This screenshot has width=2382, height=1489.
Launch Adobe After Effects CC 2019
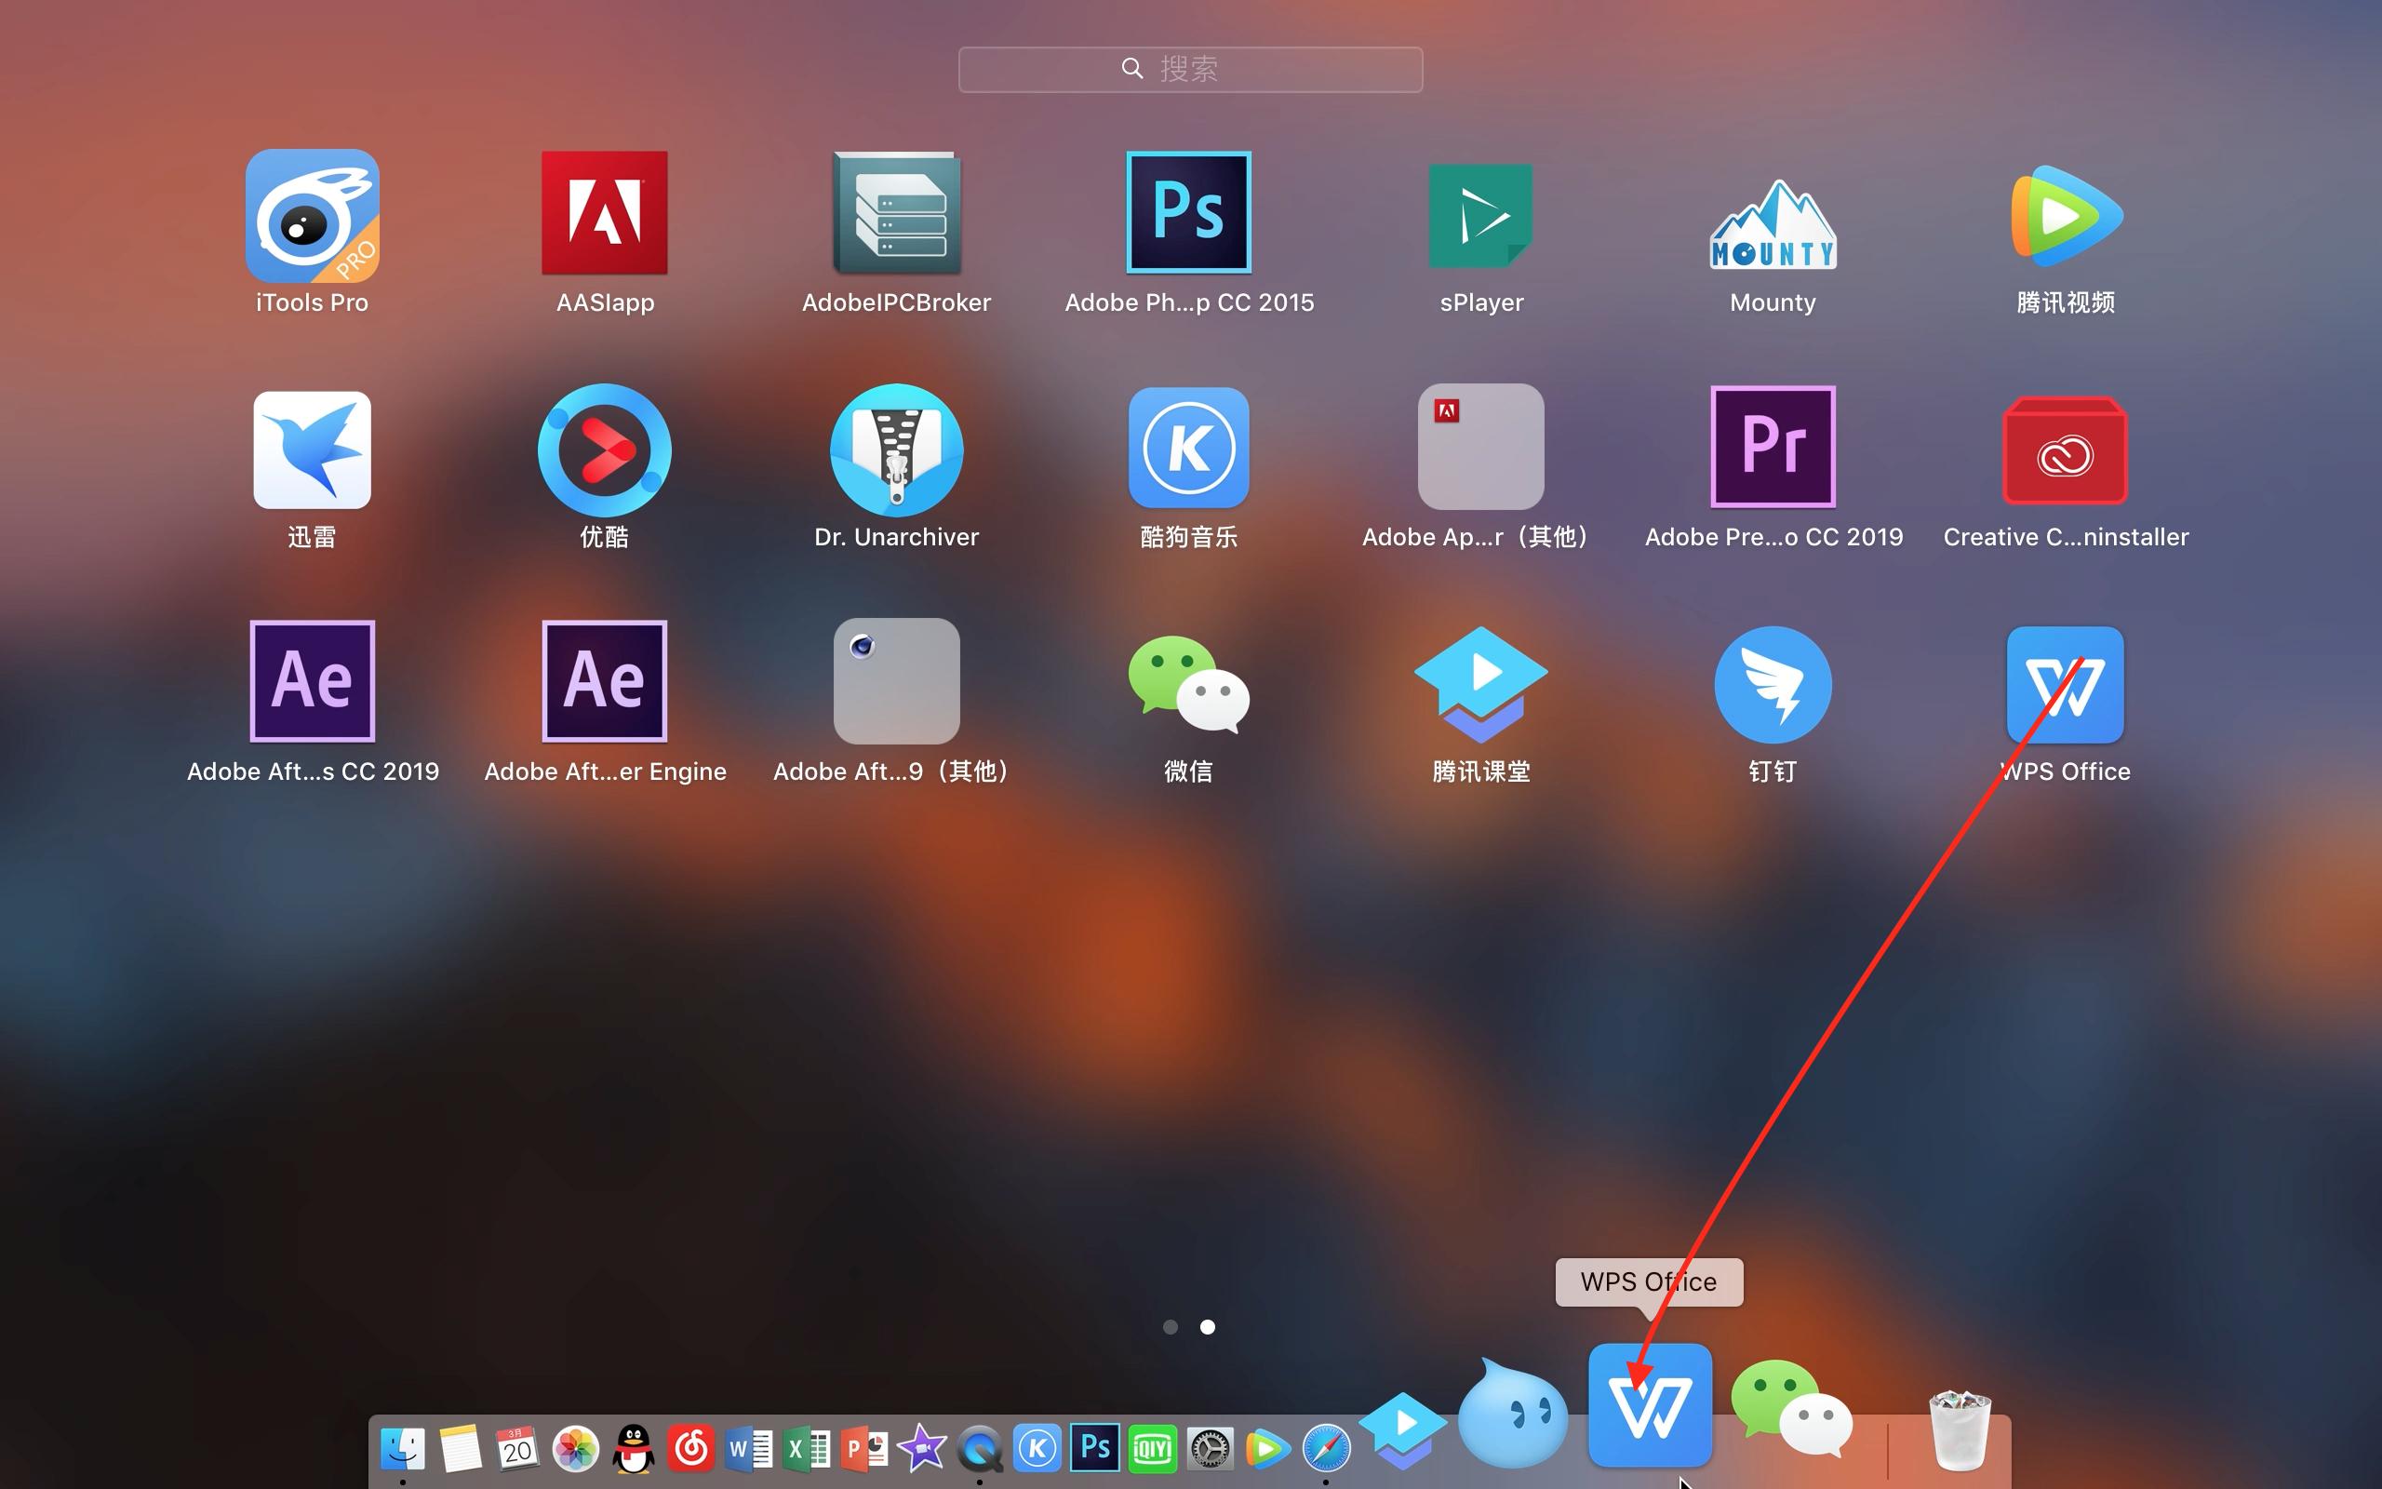311,679
